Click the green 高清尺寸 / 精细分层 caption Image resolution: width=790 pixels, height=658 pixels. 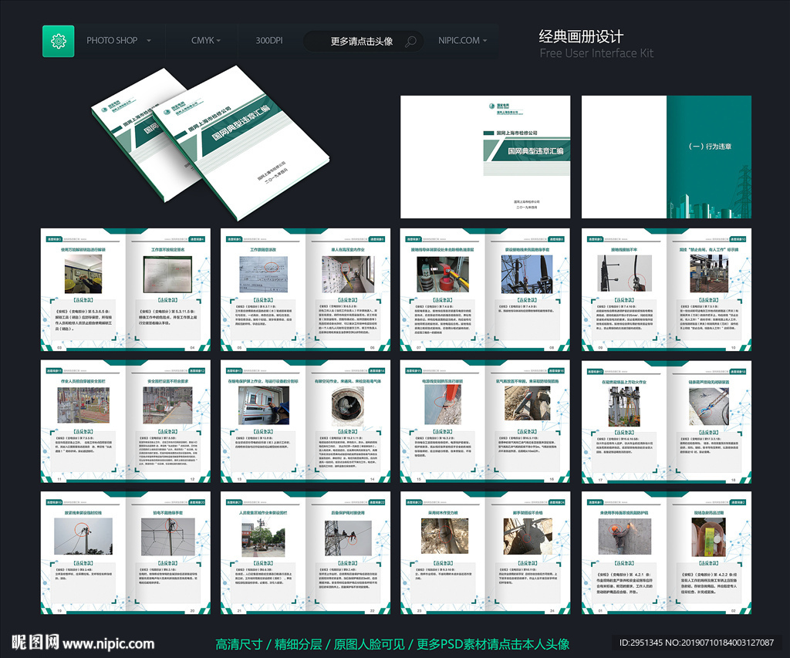(x=393, y=644)
